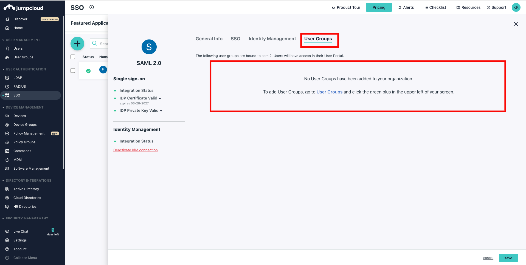Open LDAP settings
This screenshot has height=265, width=526.
tap(18, 78)
